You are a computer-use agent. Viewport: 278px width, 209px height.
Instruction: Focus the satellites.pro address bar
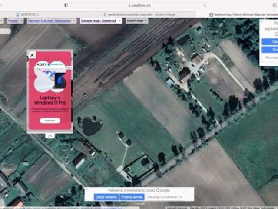pos(139,6)
